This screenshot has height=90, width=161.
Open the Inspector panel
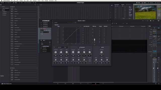tap(157, 3)
